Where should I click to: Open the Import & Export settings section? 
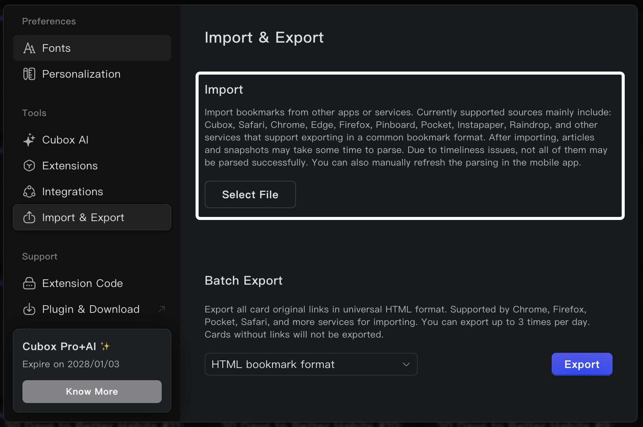83,217
